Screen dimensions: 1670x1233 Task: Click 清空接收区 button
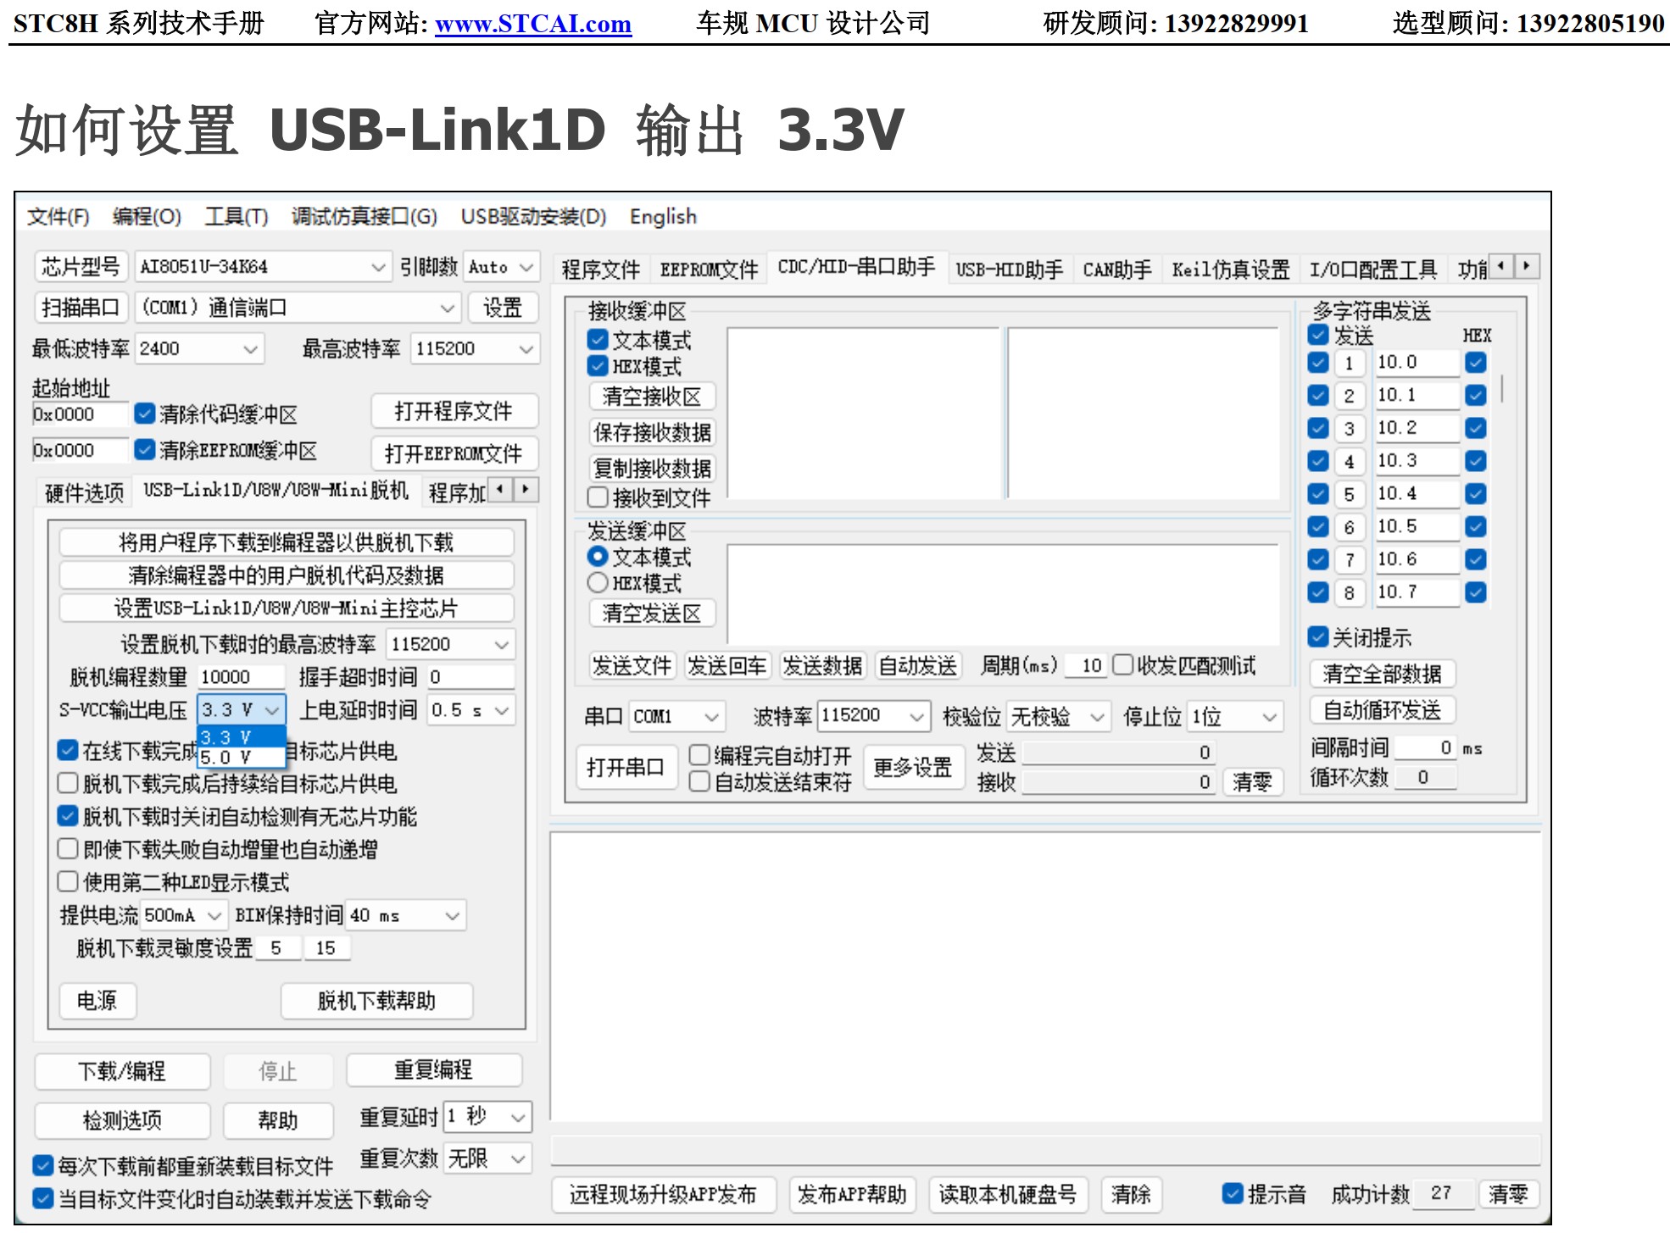coord(652,397)
